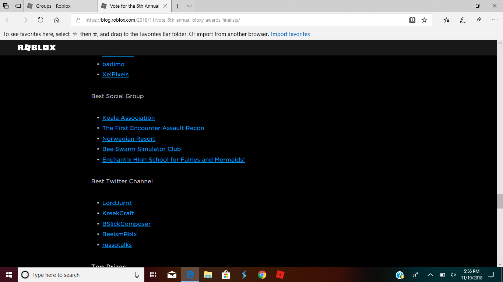Open Enchantix High School for Fairies link

tap(173, 160)
